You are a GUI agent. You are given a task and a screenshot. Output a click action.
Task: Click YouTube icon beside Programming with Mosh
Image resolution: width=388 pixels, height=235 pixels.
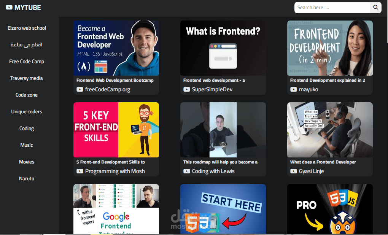(x=80, y=171)
